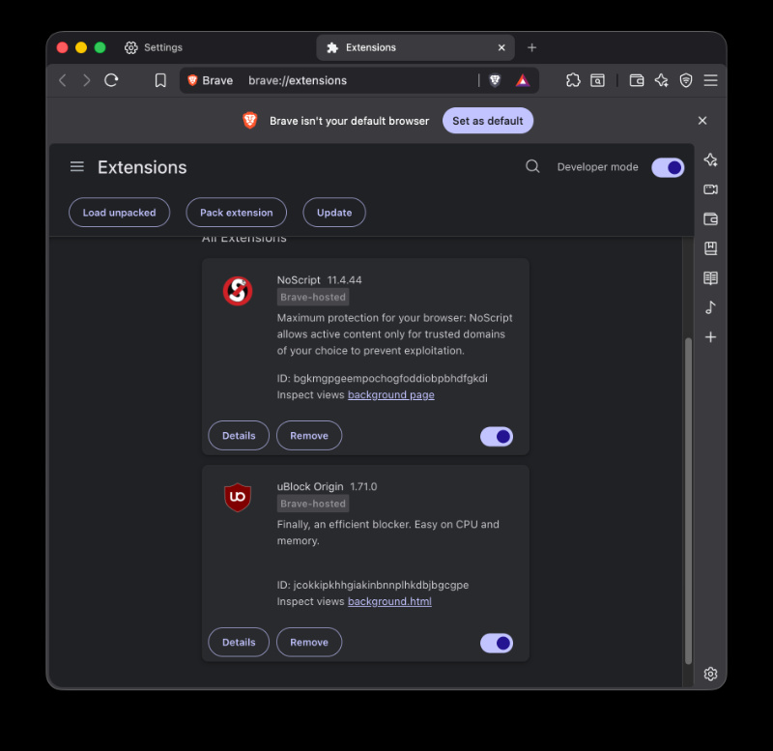Image resolution: width=773 pixels, height=751 pixels.
Task: Search extensions with the magnifier icon
Action: (x=532, y=166)
